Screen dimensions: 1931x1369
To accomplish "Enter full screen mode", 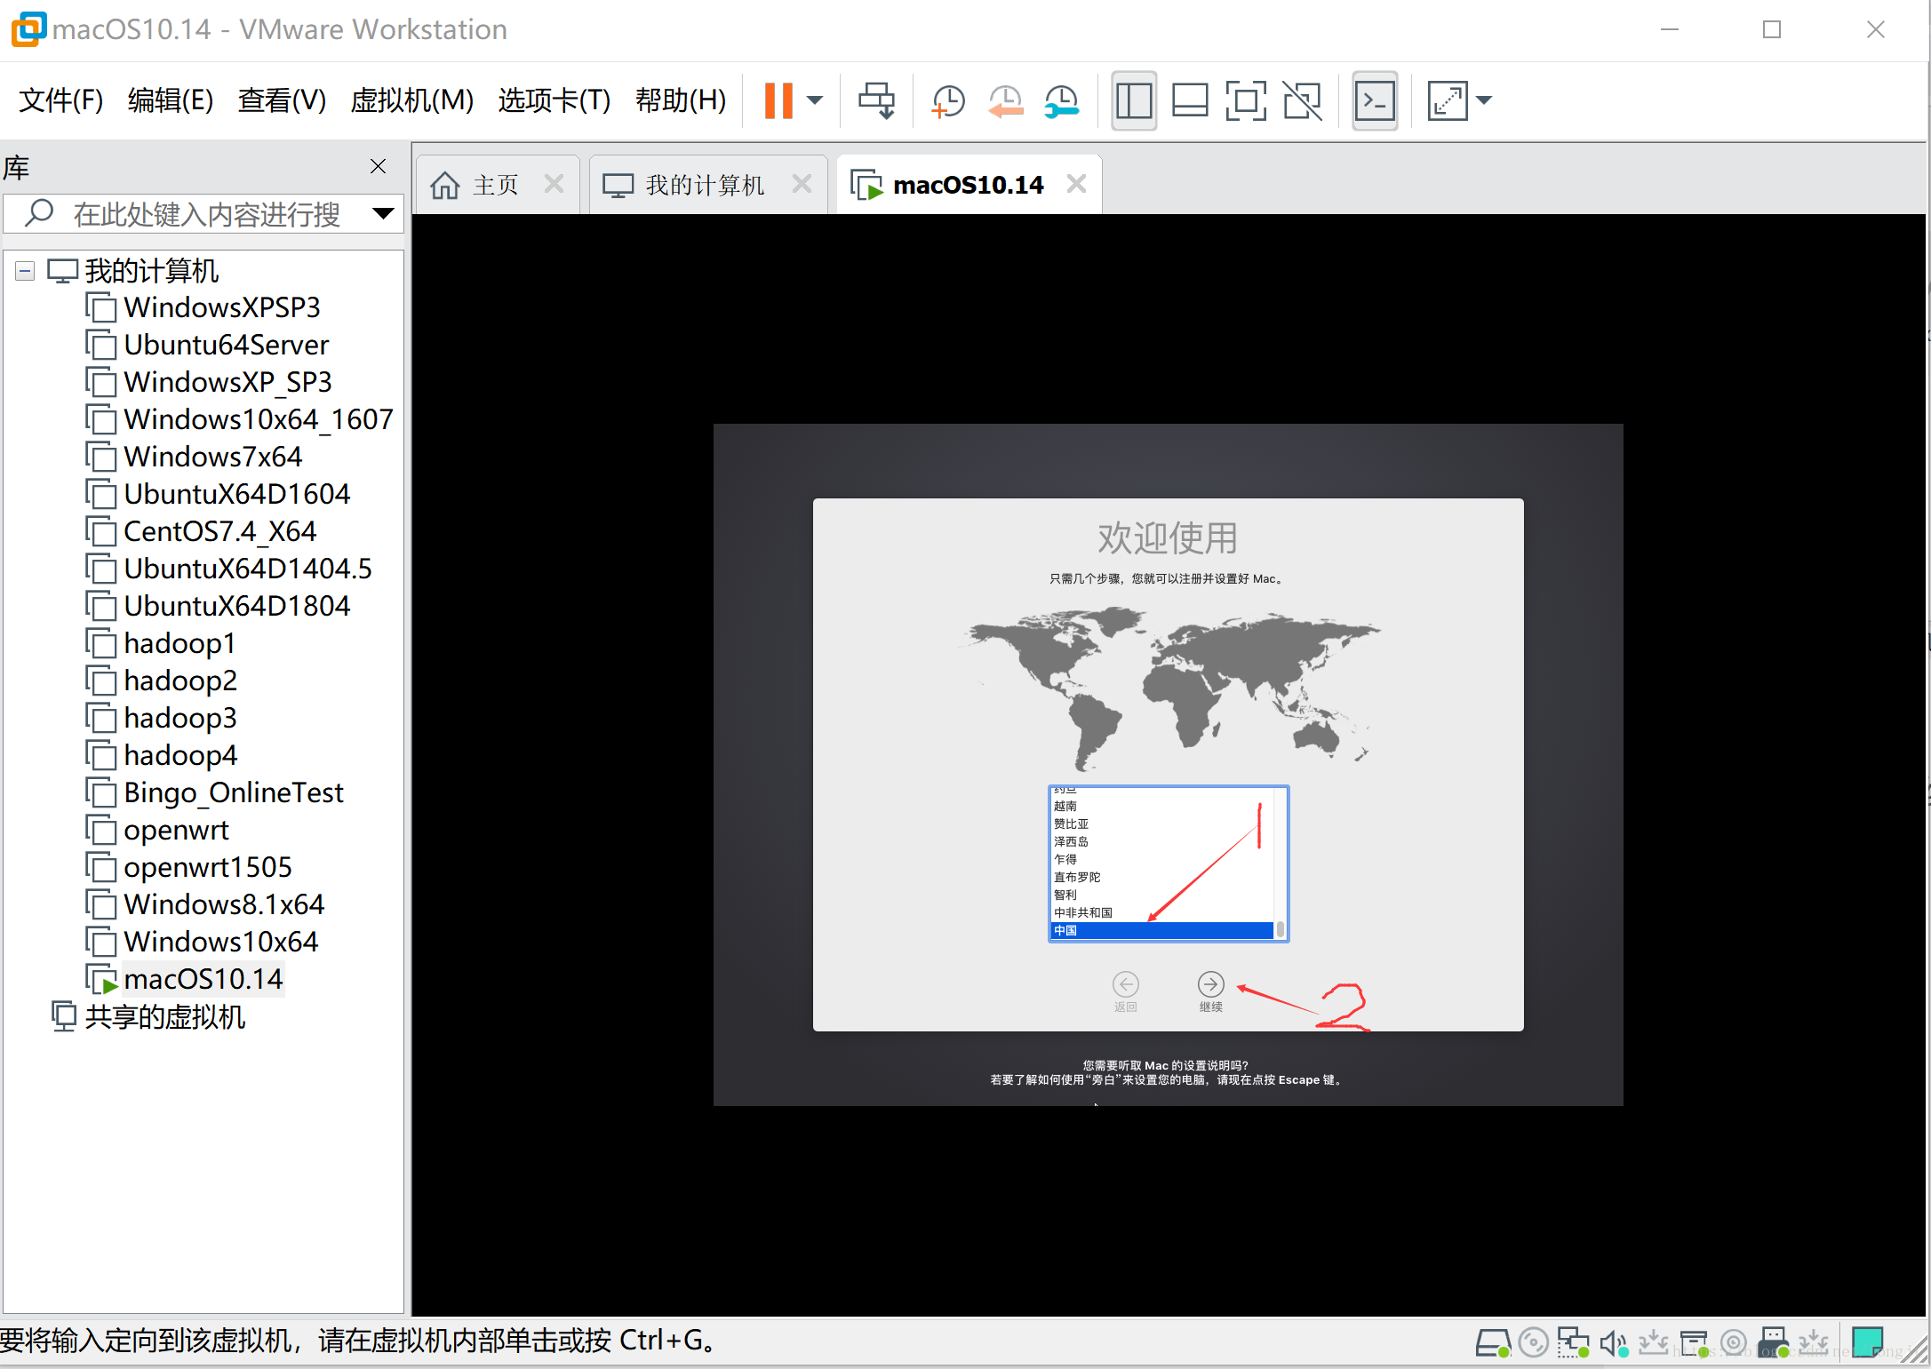I will point(1246,100).
